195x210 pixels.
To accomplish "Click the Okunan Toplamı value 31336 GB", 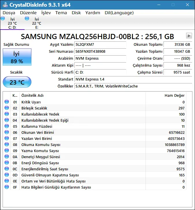I will (x=178, y=45).
